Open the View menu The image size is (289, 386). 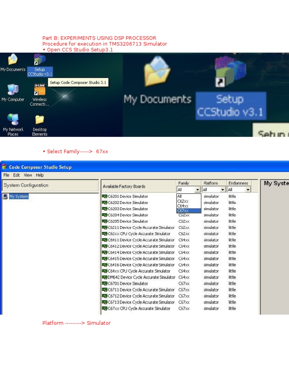(x=28, y=175)
